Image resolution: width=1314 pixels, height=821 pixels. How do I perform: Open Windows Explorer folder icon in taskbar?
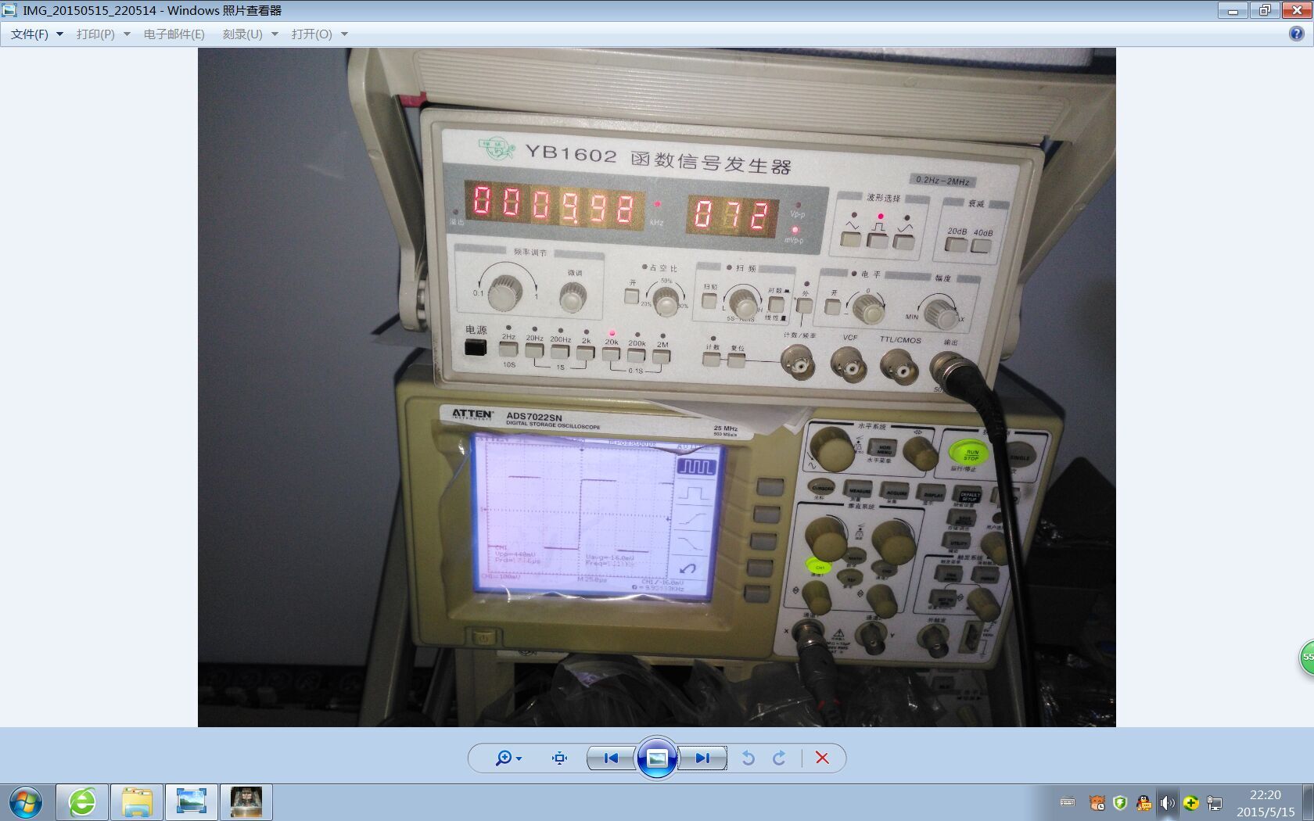click(x=137, y=803)
